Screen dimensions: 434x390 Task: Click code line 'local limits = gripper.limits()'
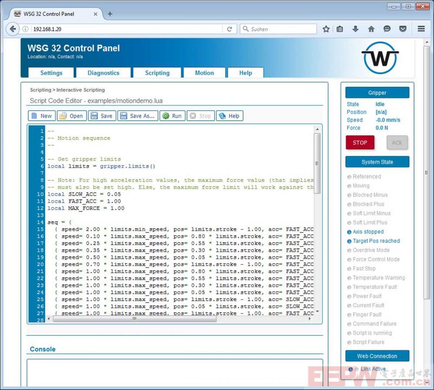(x=101, y=166)
